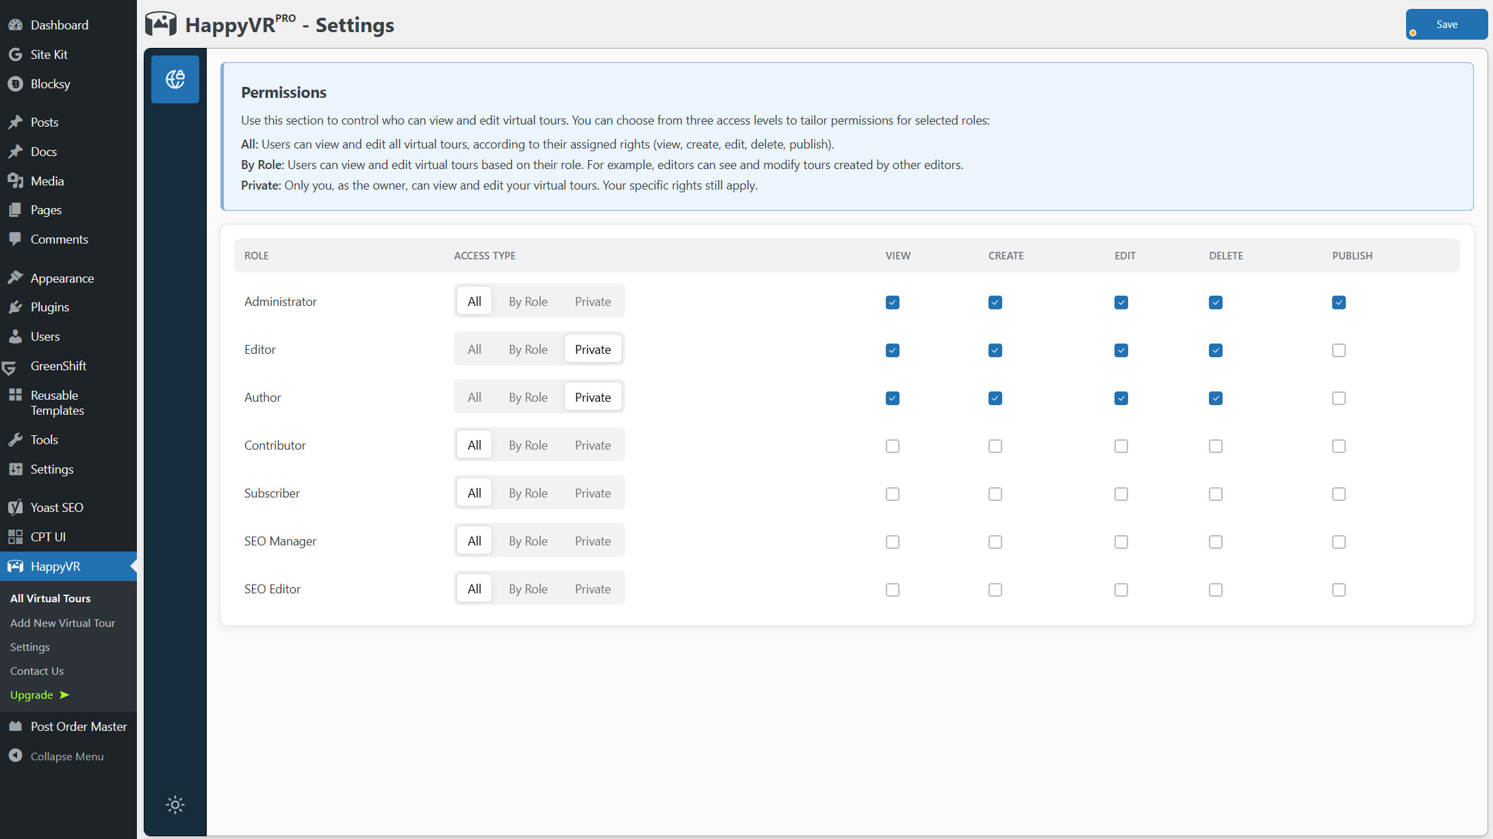Open Contact Us submenu item
The height and width of the screenshot is (839, 1493).
(x=37, y=671)
